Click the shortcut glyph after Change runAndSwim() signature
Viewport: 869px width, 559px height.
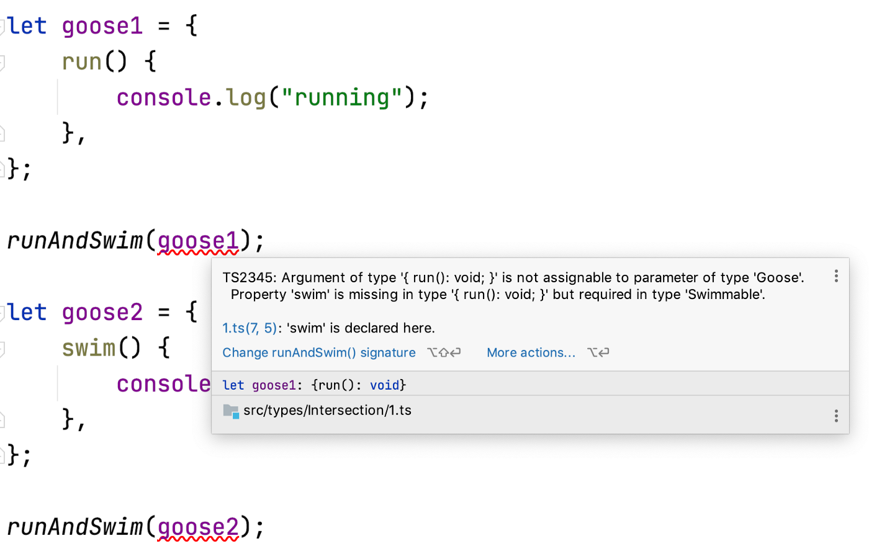[x=444, y=352]
